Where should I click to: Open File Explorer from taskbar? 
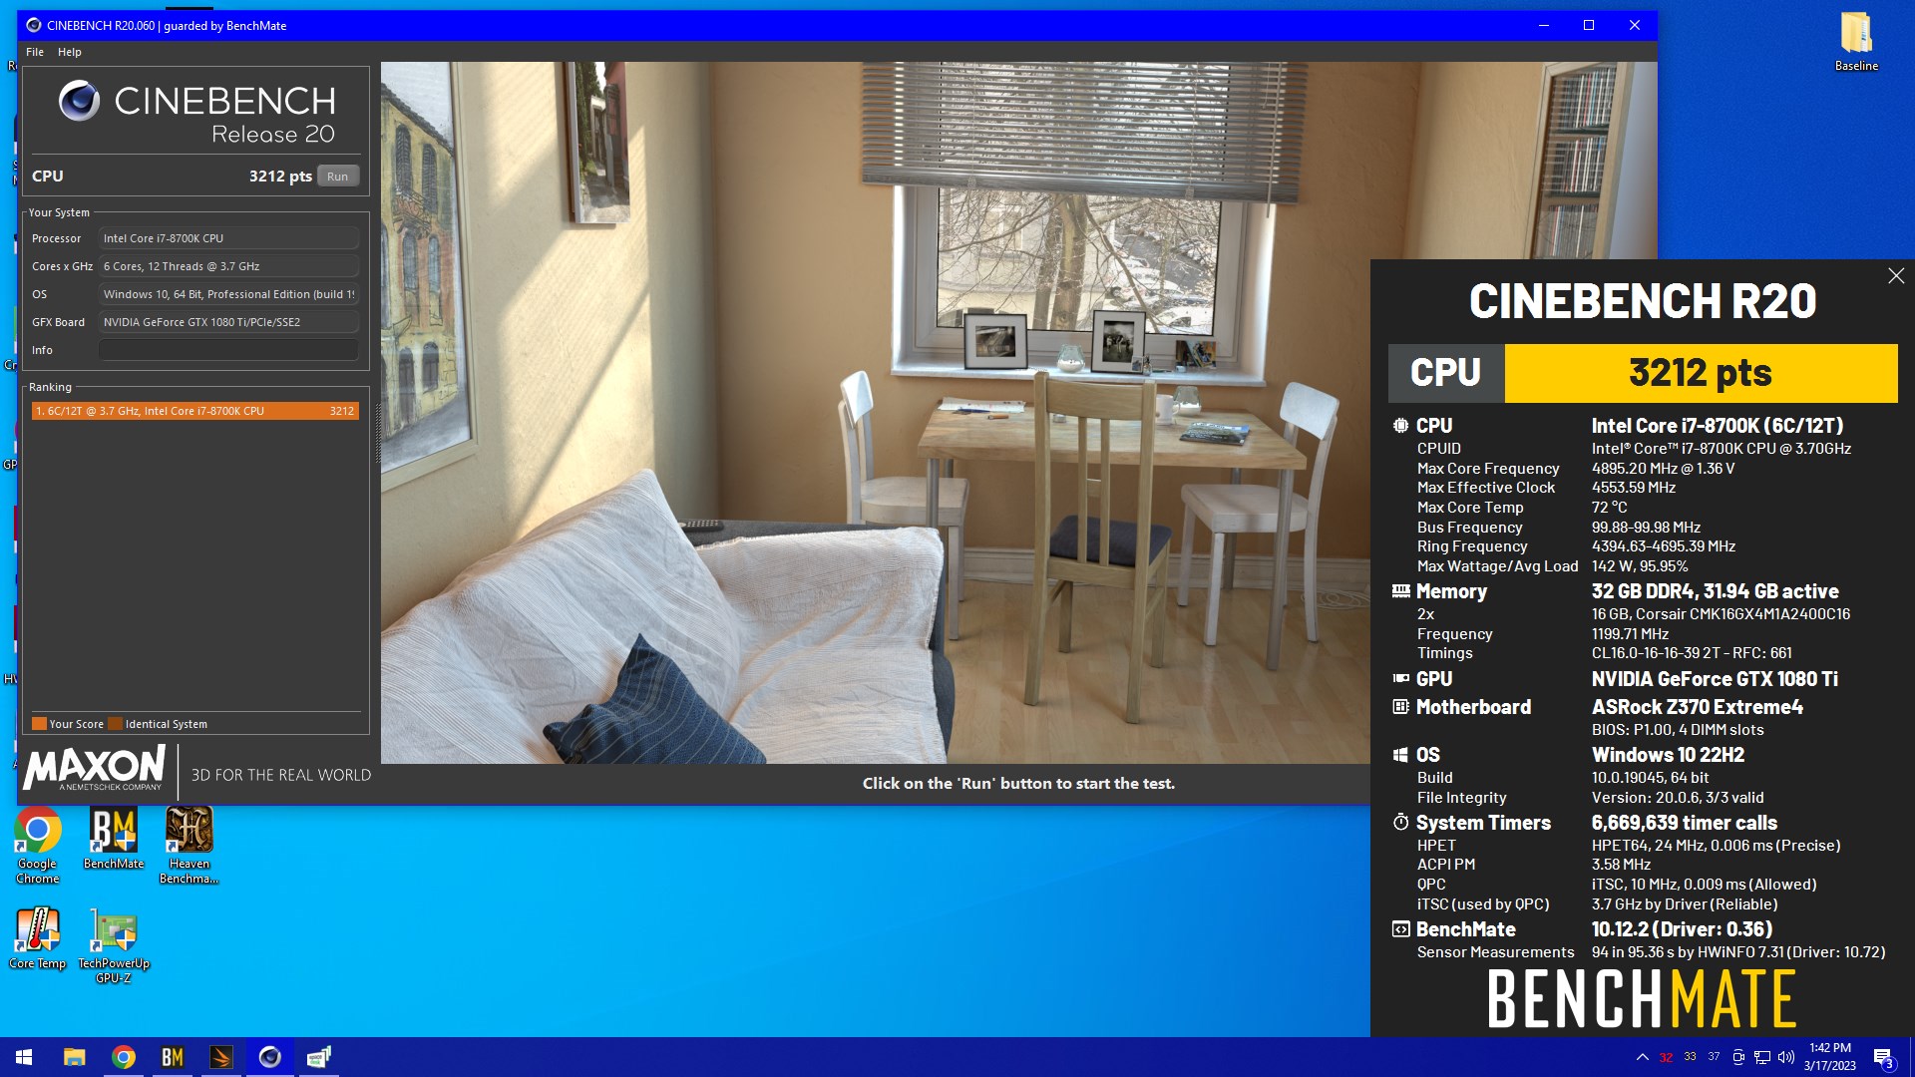tap(74, 1057)
